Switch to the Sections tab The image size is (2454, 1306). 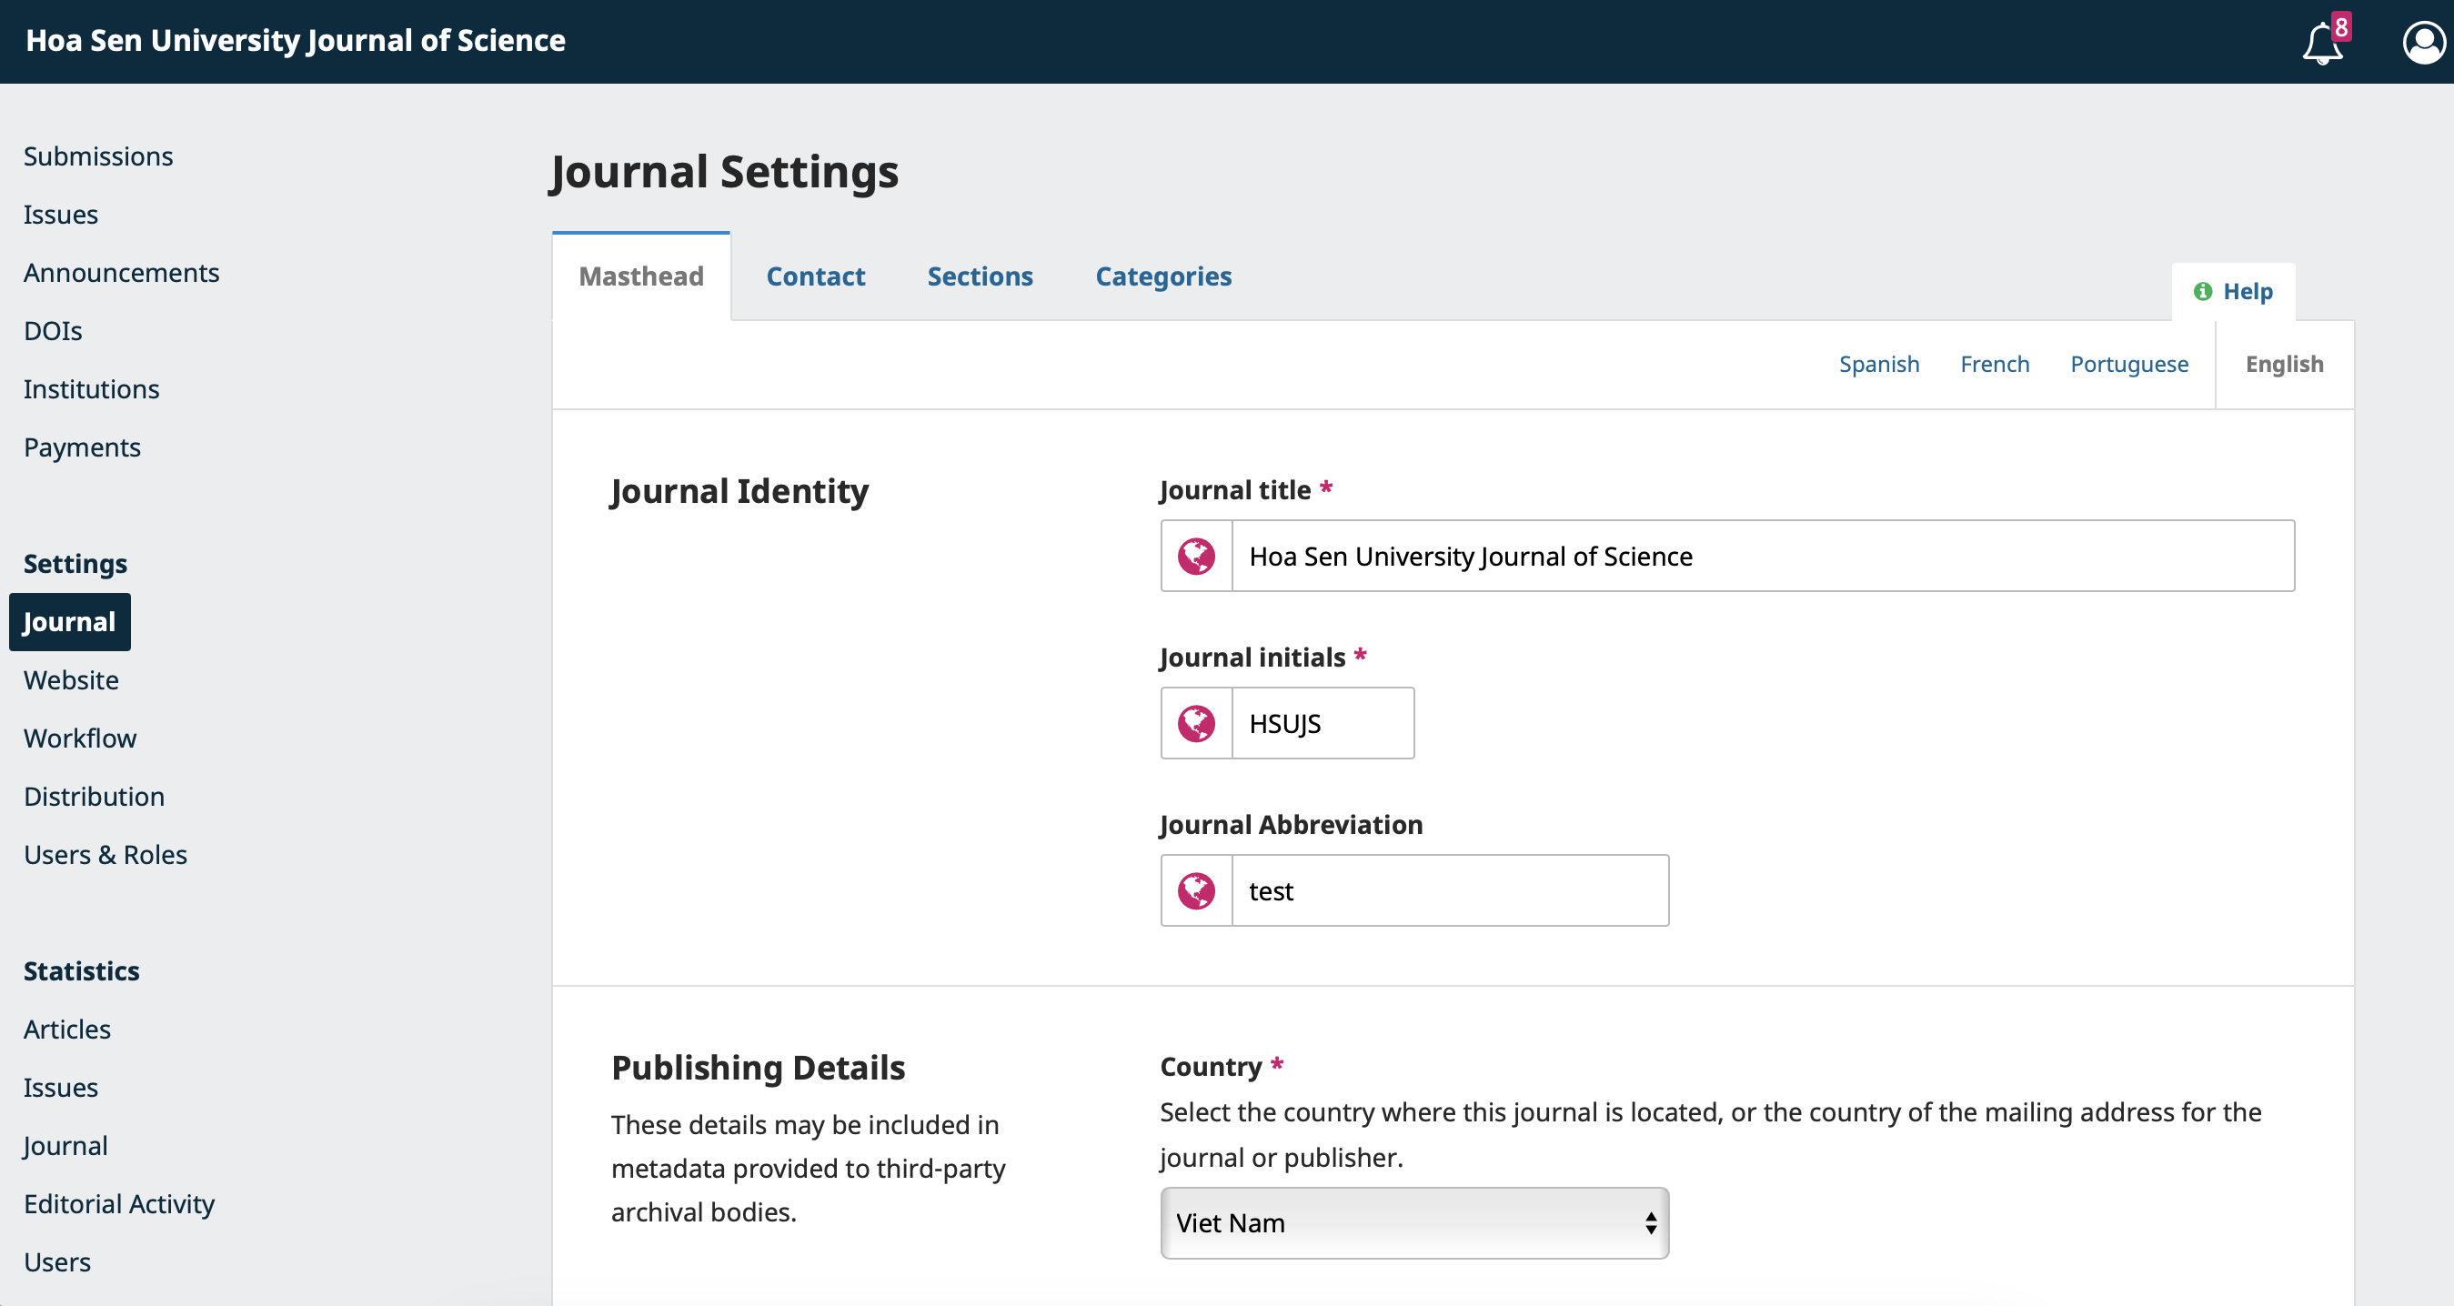click(x=980, y=276)
